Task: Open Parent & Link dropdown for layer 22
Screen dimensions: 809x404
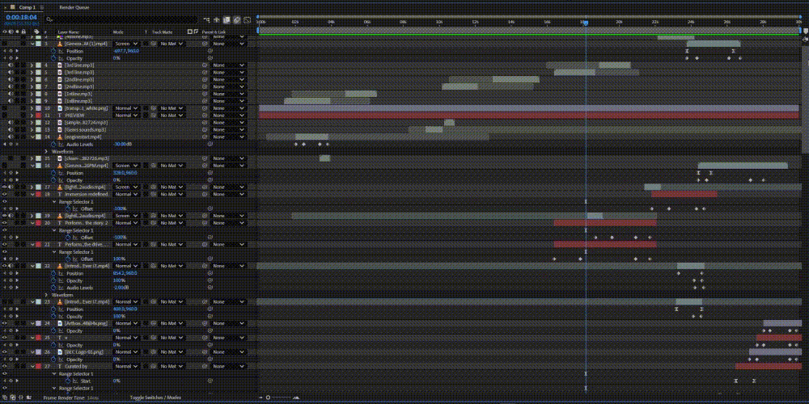Action: [x=229, y=266]
